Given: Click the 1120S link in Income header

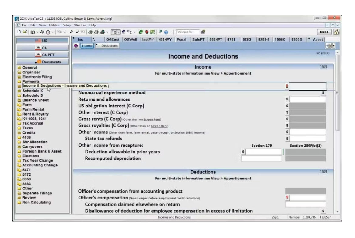Looking at the screenshot, I should coord(323,66).
